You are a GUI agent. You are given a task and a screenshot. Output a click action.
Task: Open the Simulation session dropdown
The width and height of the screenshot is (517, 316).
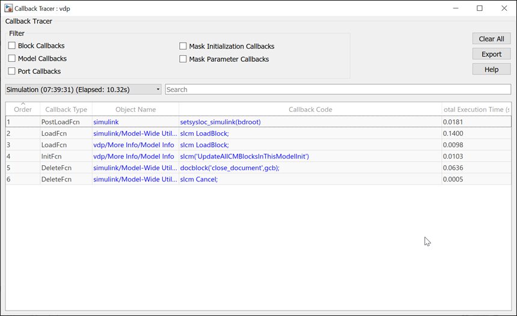(x=83, y=90)
